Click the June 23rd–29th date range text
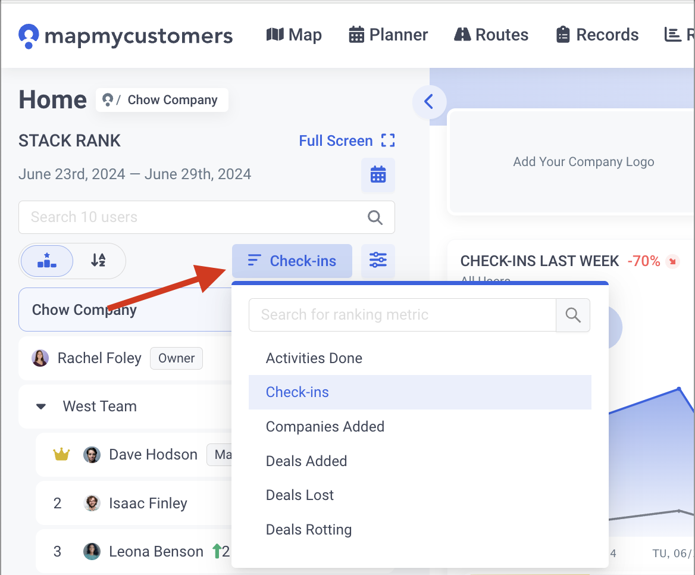The height and width of the screenshot is (575, 695). coord(134,174)
